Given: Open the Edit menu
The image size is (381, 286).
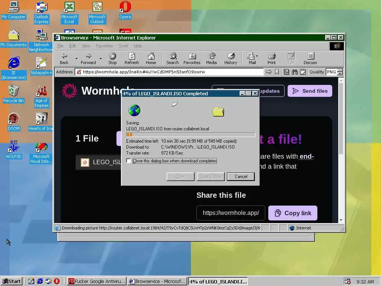Looking at the screenshot, I should tap(73, 46).
